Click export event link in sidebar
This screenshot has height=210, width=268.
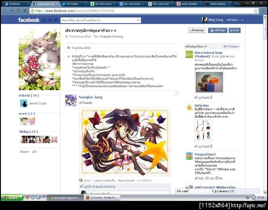tap(24, 152)
